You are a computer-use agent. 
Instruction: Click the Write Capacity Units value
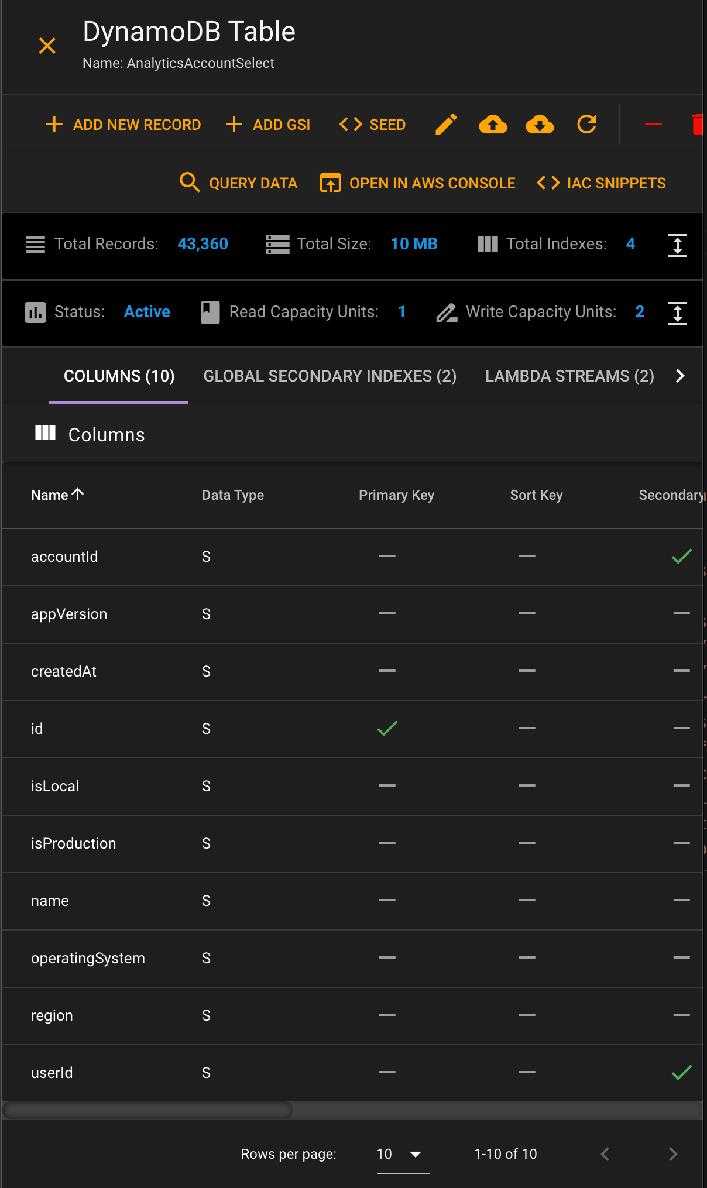(x=640, y=312)
